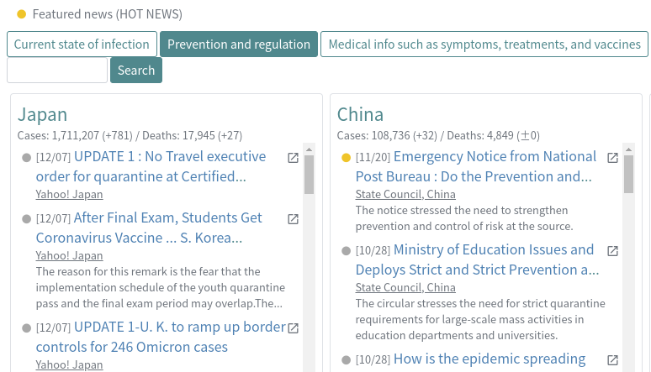
Task: Open external link for epidemic spreading article
Action: (x=613, y=360)
